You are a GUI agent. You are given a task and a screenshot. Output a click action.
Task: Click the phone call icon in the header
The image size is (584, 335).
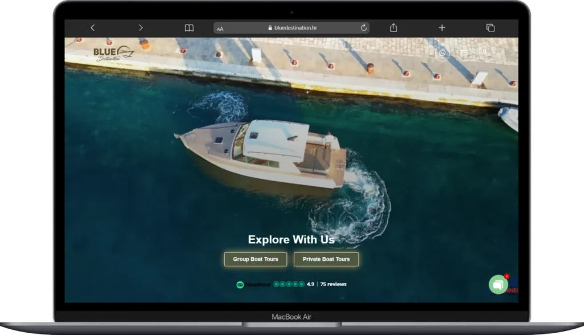pos(486,53)
